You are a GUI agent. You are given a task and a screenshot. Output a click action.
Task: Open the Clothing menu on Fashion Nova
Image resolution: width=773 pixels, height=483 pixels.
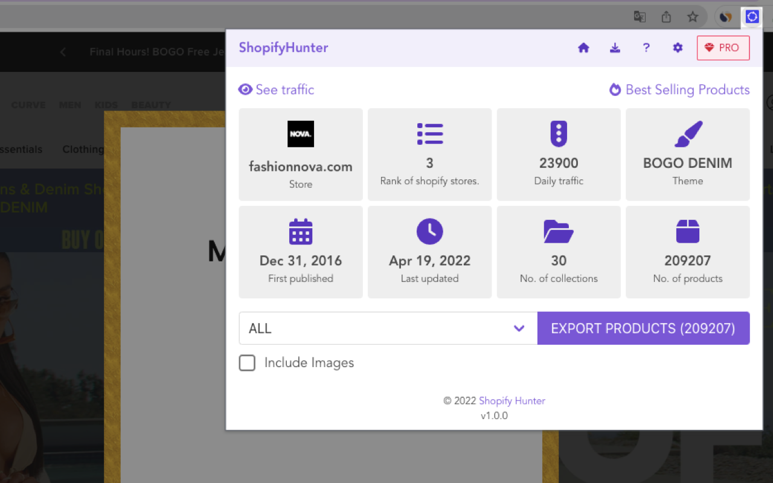coord(83,150)
